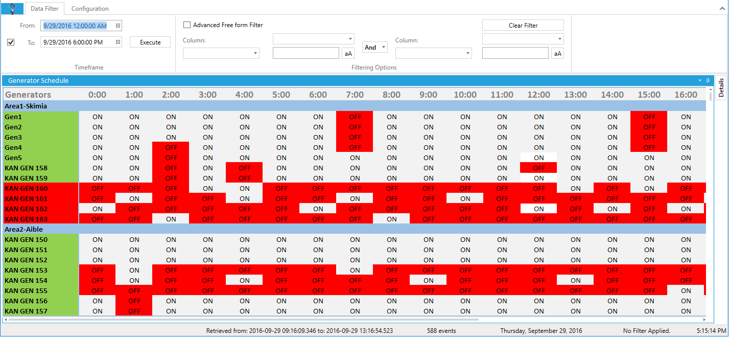This screenshot has height=337, width=729.
Task: Open the Generator Schedule panel options arrow
Action: 700,81
